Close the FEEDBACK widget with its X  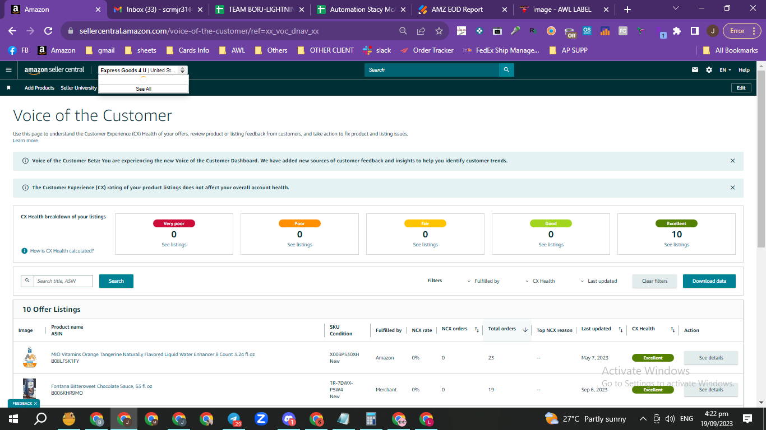35,403
